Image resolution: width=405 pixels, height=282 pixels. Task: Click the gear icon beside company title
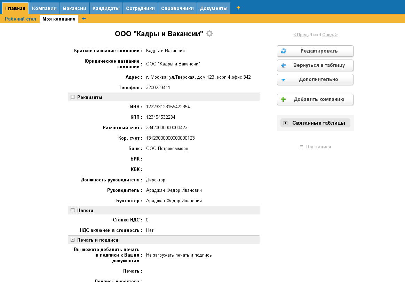tap(209, 34)
